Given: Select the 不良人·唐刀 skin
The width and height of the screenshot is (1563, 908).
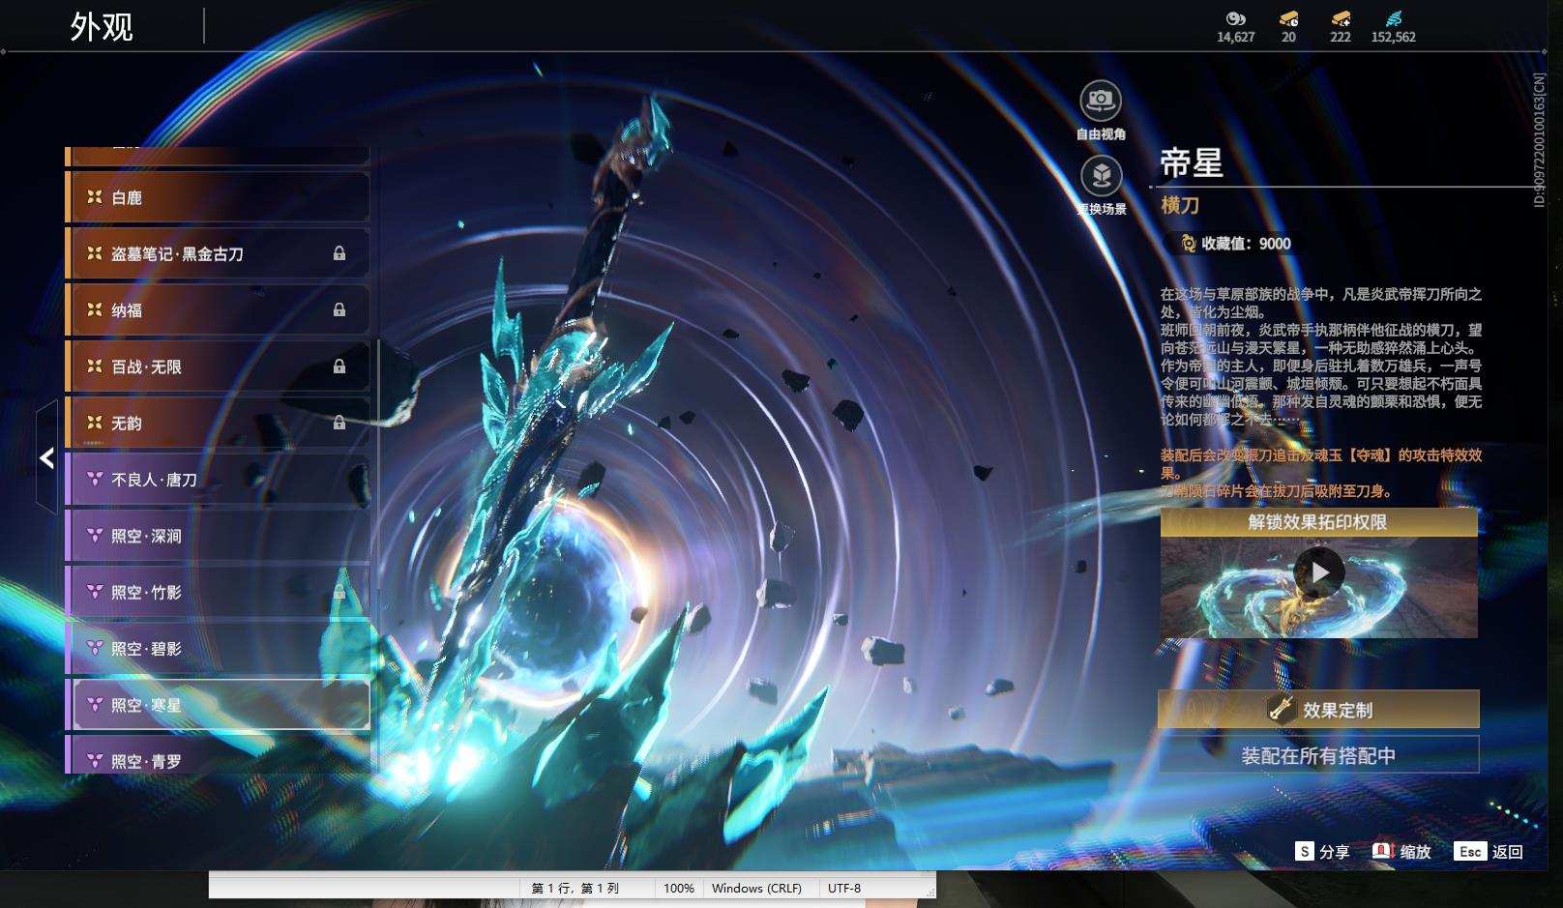Looking at the screenshot, I should (218, 480).
